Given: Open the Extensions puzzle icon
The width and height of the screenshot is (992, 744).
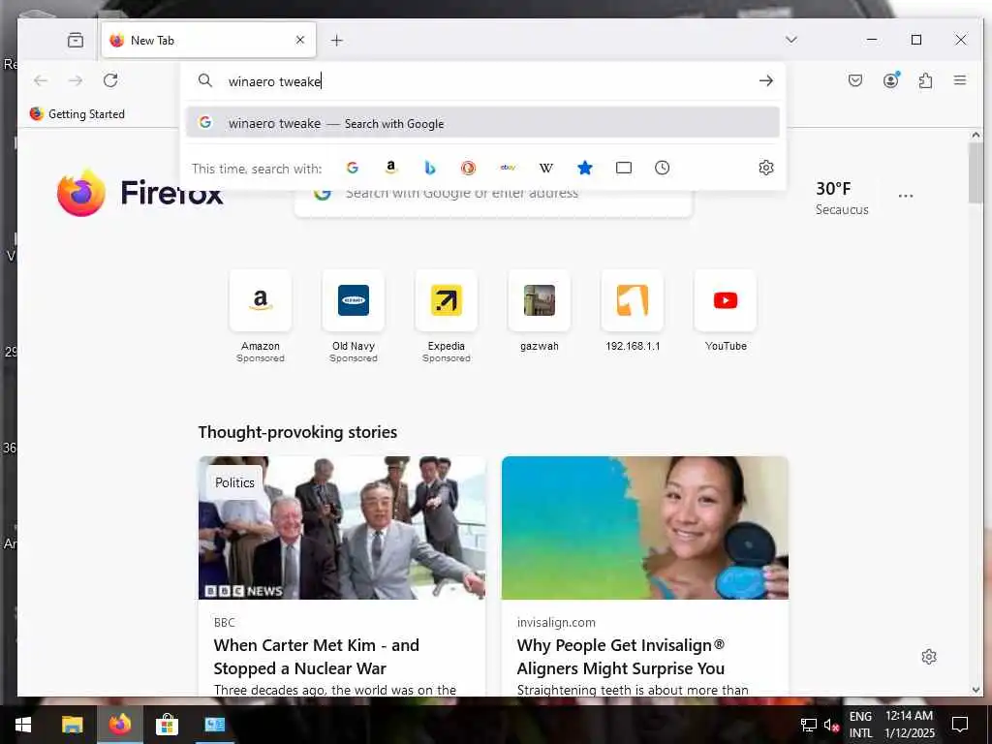Looking at the screenshot, I should point(925,80).
